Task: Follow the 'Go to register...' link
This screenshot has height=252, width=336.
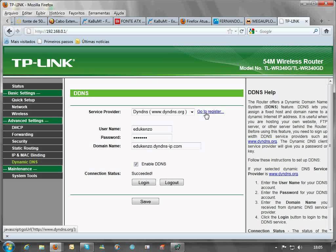Action: tap(210, 112)
